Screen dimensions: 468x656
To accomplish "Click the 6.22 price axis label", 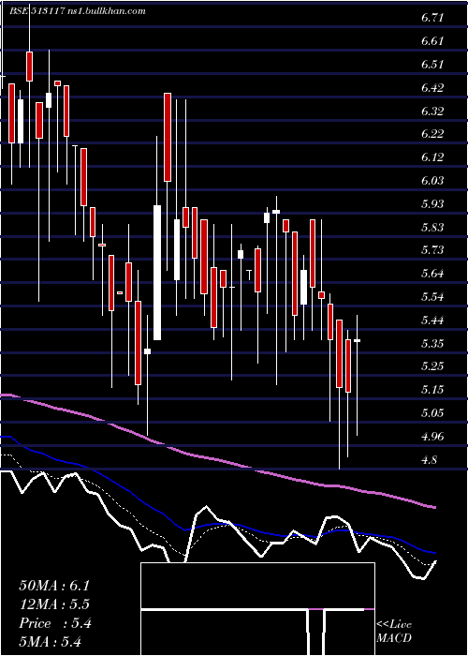I will [x=432, y=134].
